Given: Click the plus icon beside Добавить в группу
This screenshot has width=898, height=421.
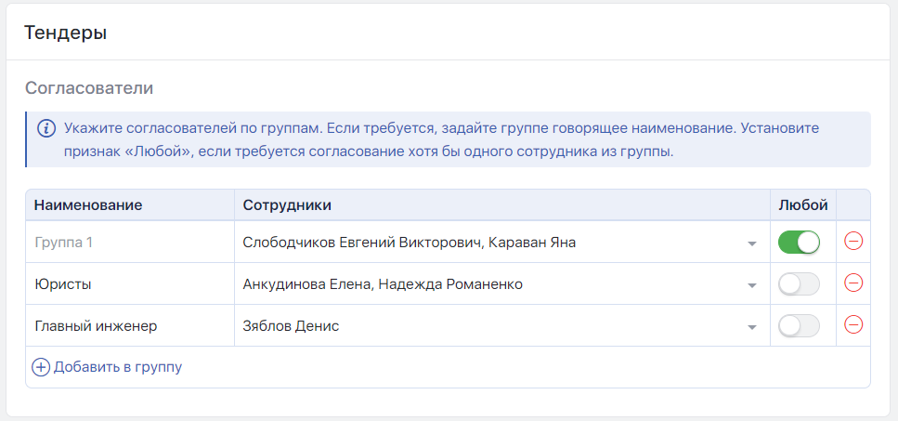Looking at the screenshot, I should [x=41, y=367].
